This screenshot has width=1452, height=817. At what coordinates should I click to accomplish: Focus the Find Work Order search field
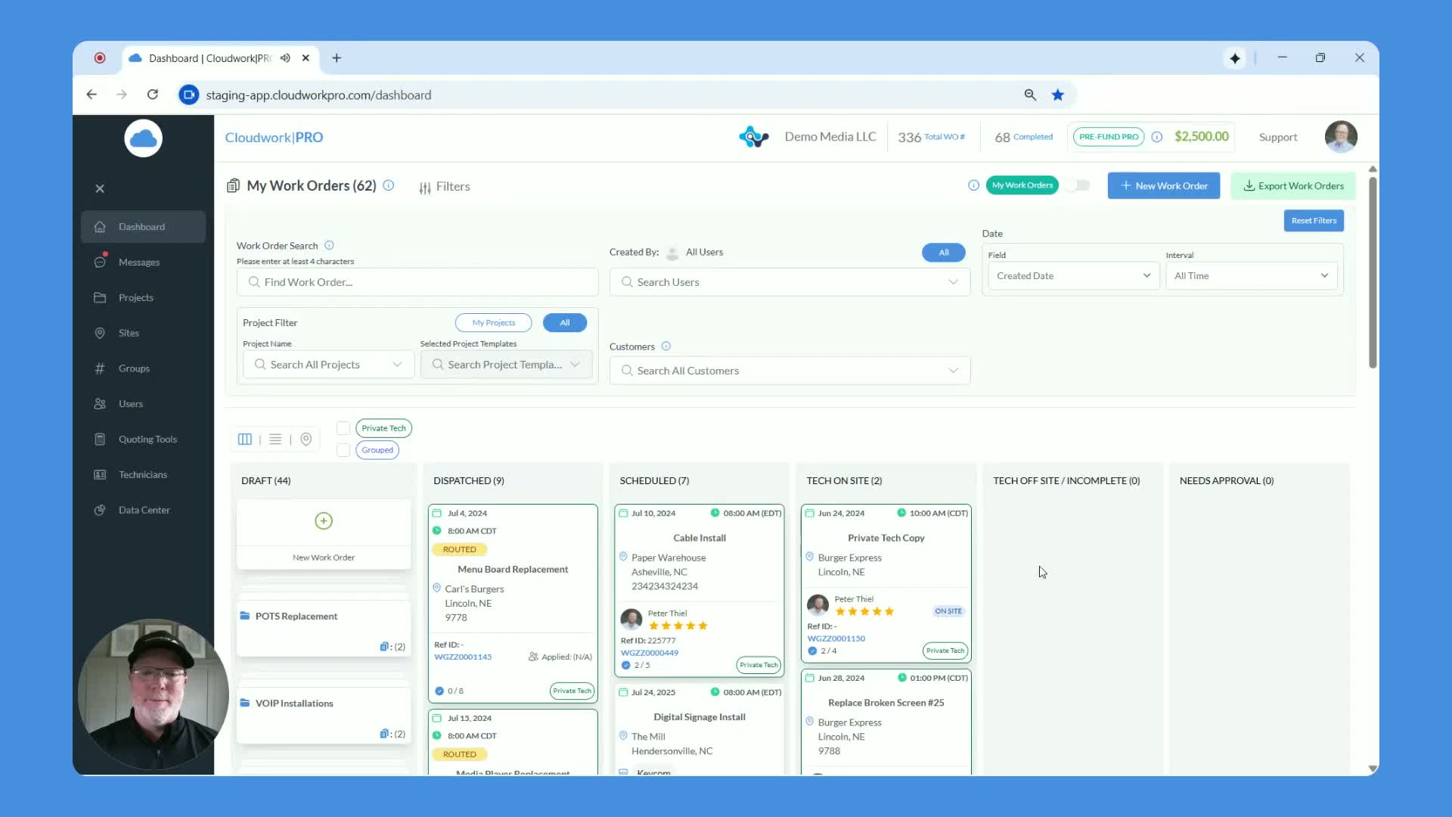417,282
